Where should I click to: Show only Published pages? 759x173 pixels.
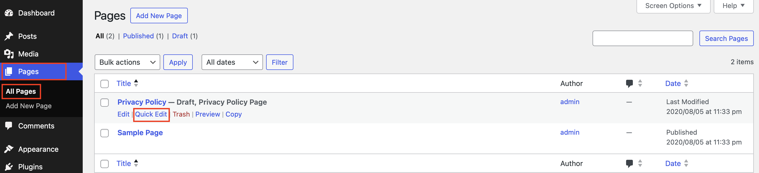(138, 36)
